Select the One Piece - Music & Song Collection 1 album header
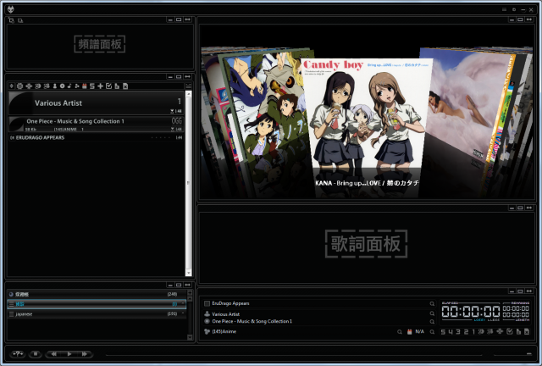The image size is (542, 366). [x=97, y=125]
